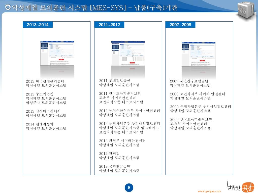Screen dimensions: 258x193
Task: Select text '2012 농림수산식품부 사이버안전센터'
Action: (130, 111)
